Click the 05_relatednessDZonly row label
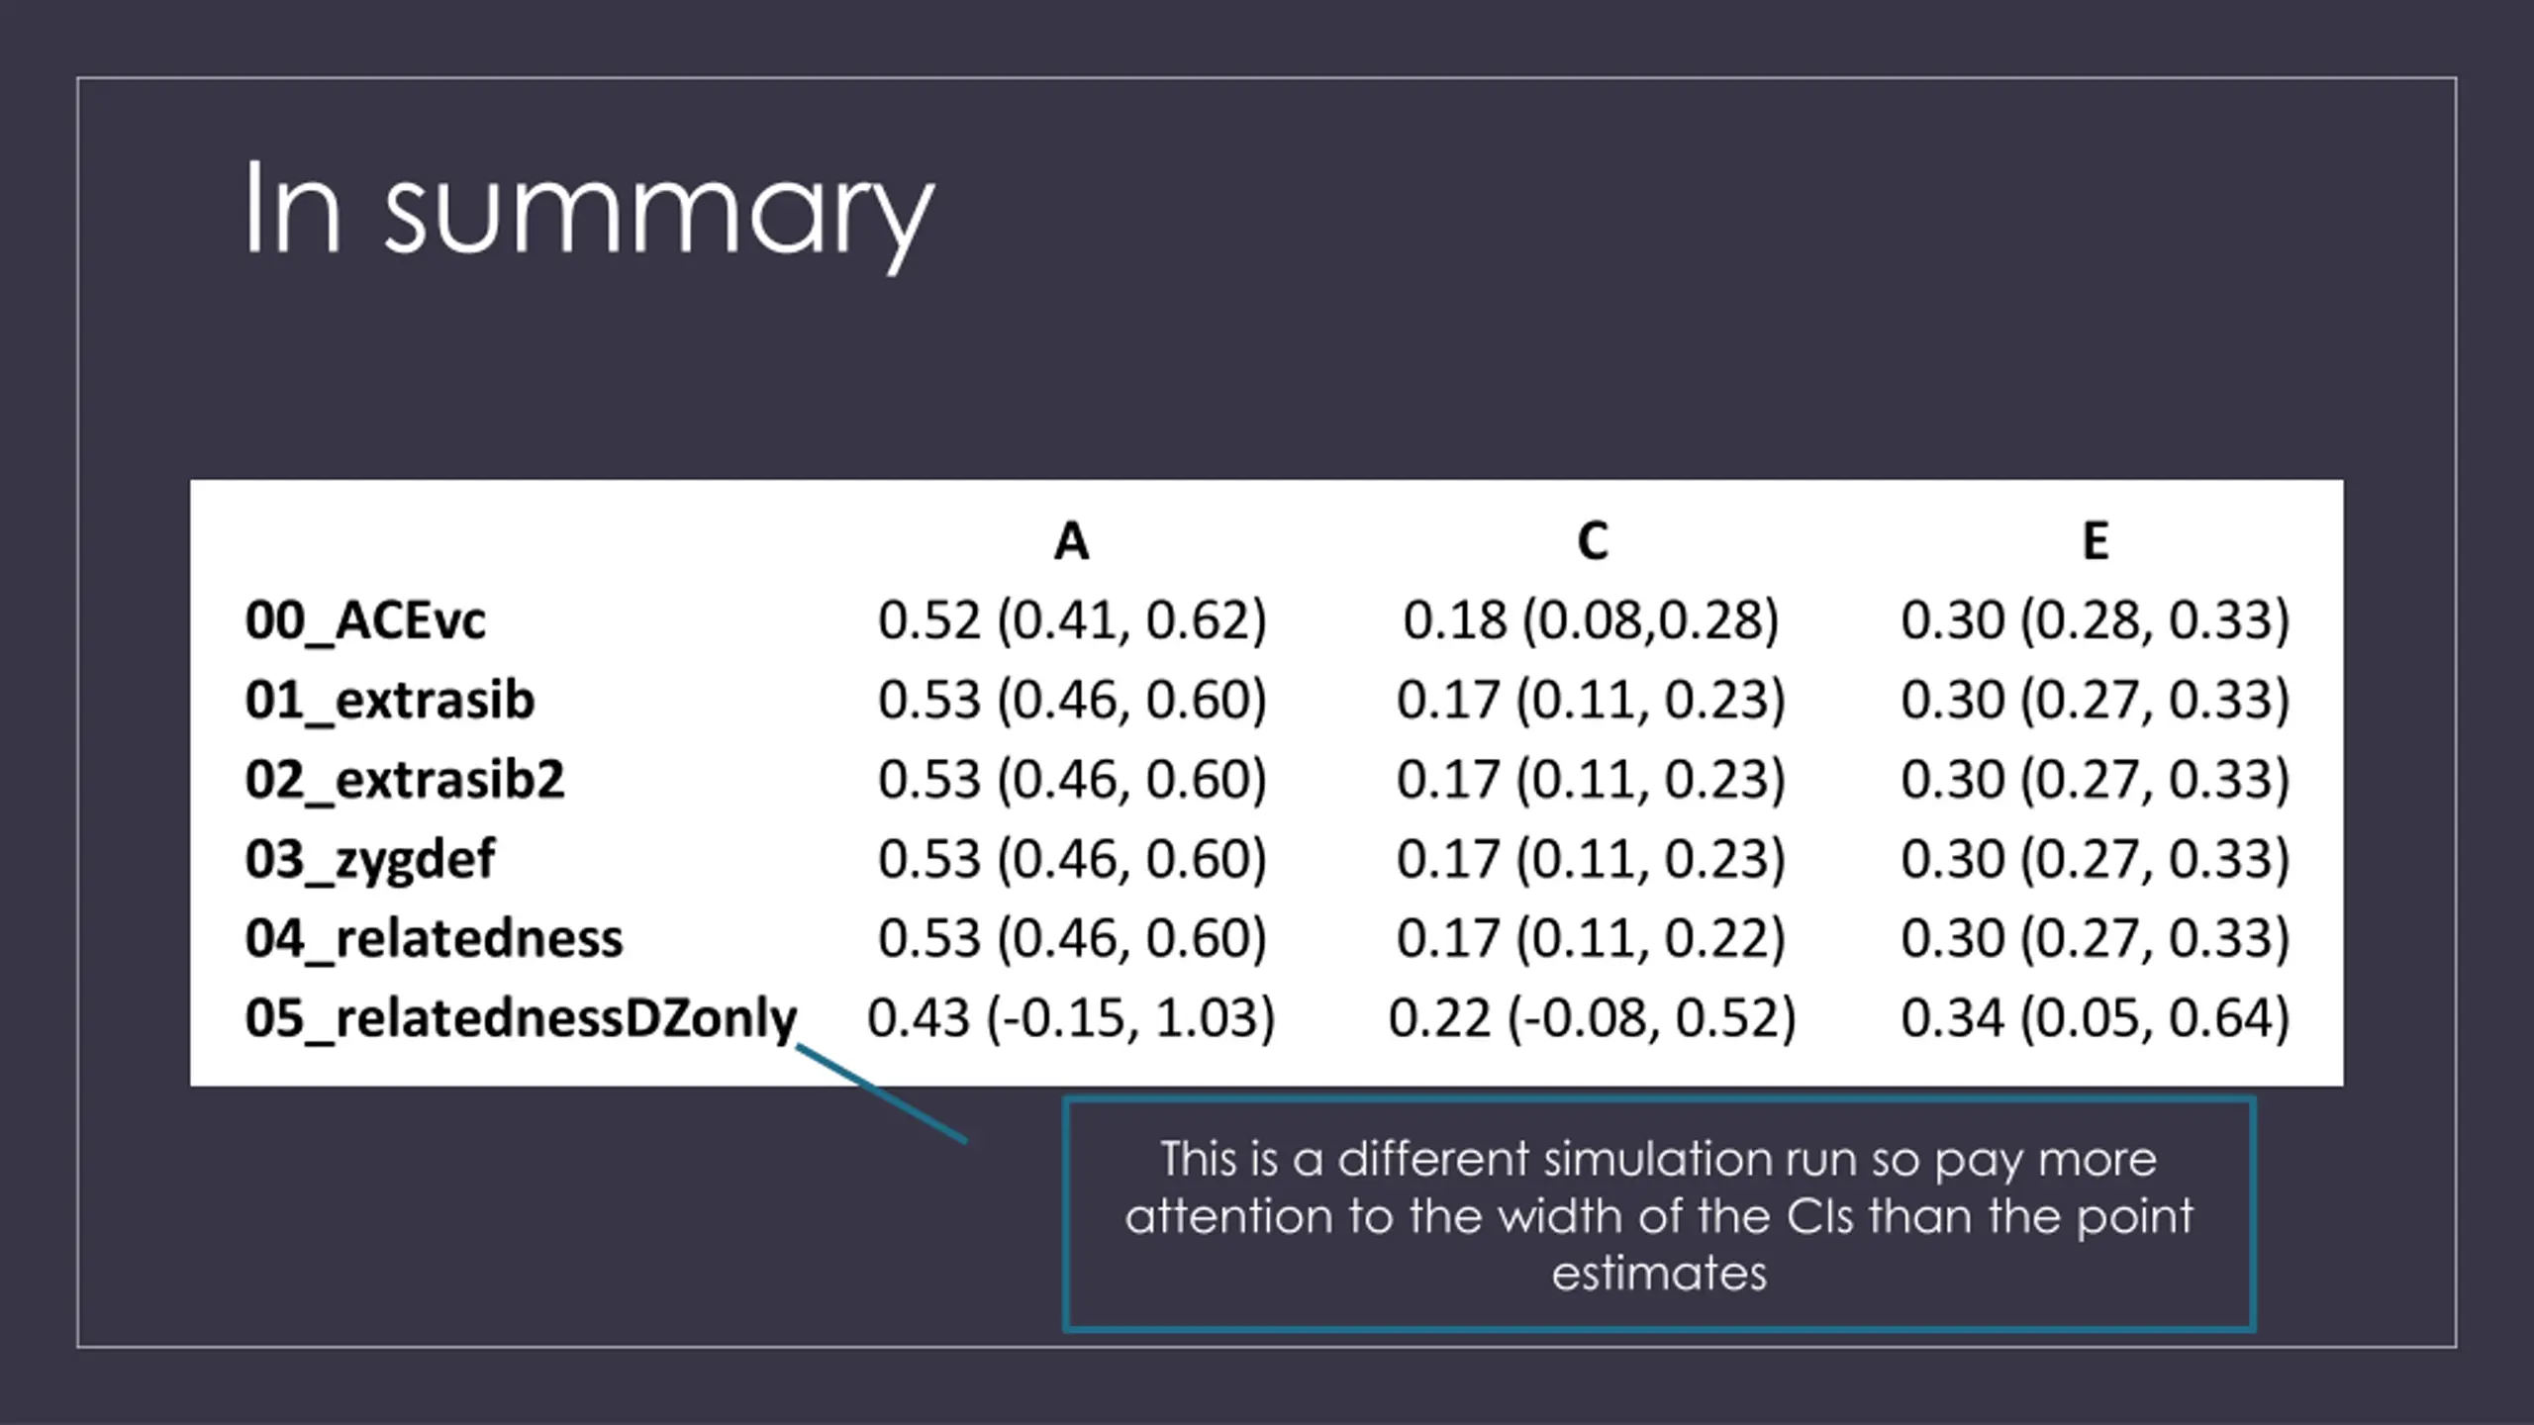Screen dimensions: 2534x1425 (x=521, y=1018)
